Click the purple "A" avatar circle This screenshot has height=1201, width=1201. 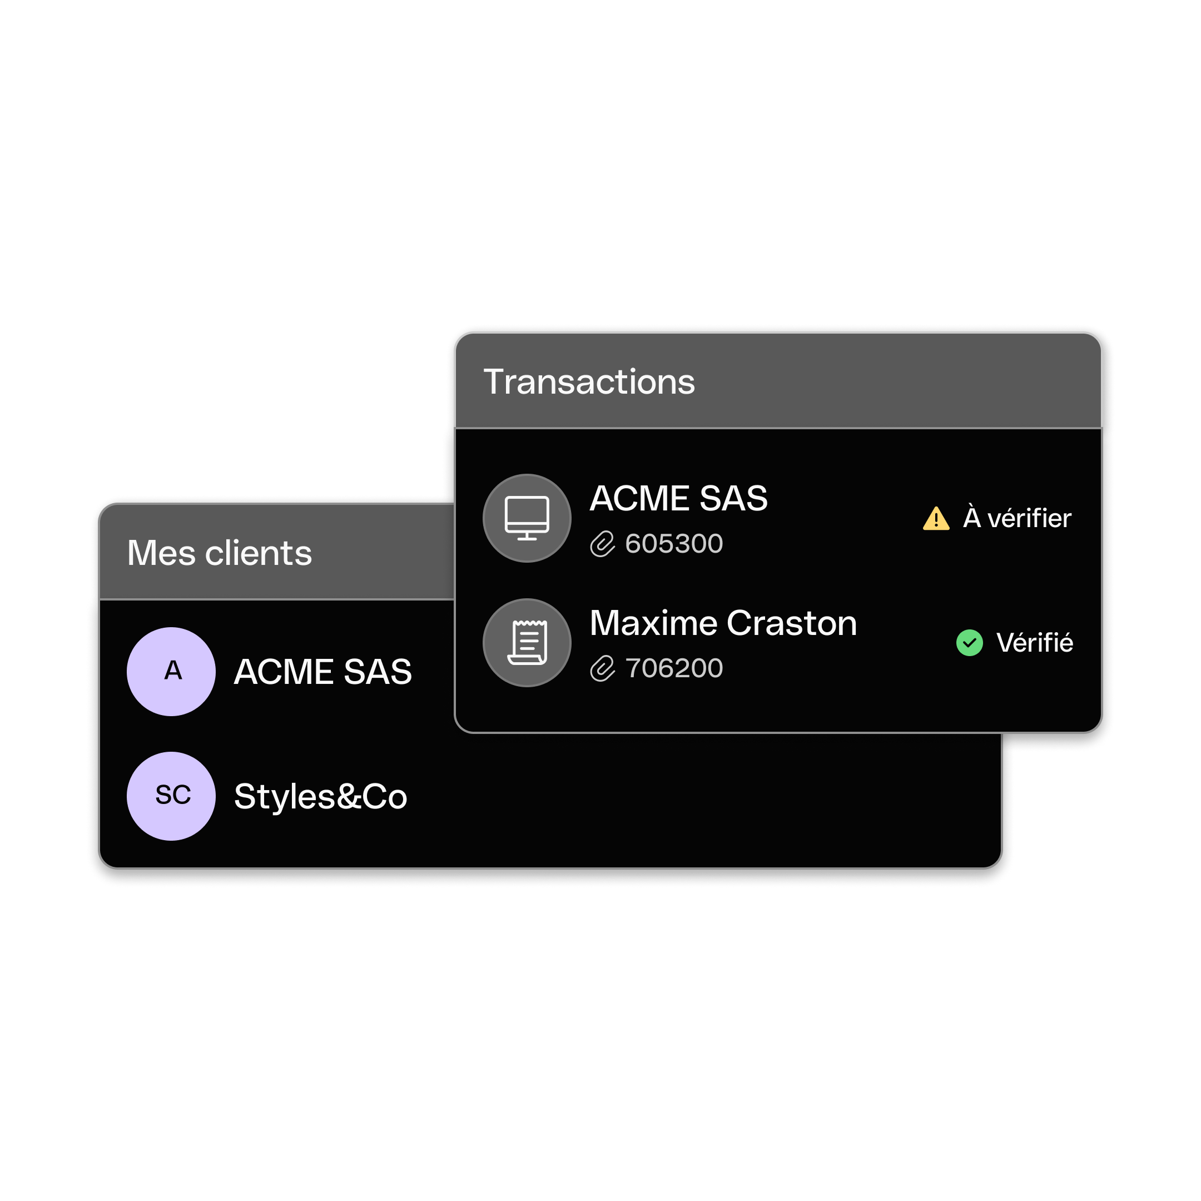(171, 671)
